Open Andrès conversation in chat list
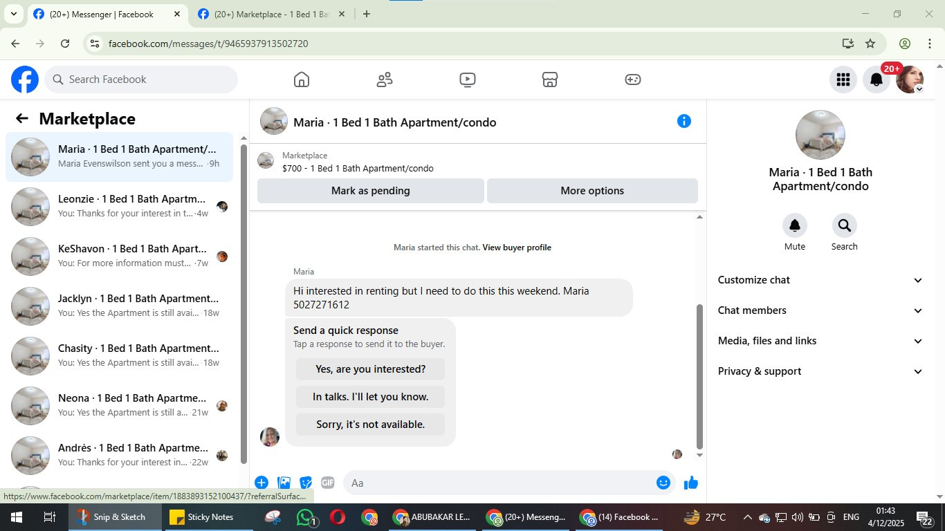Viewport: 945px width, 531px height. [120, 456]
